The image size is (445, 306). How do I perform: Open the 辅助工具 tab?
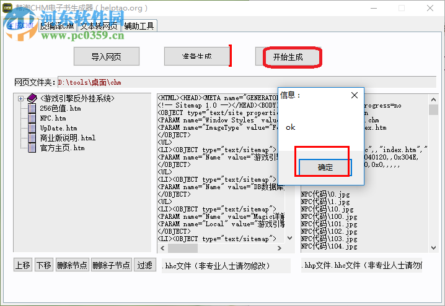139,26
